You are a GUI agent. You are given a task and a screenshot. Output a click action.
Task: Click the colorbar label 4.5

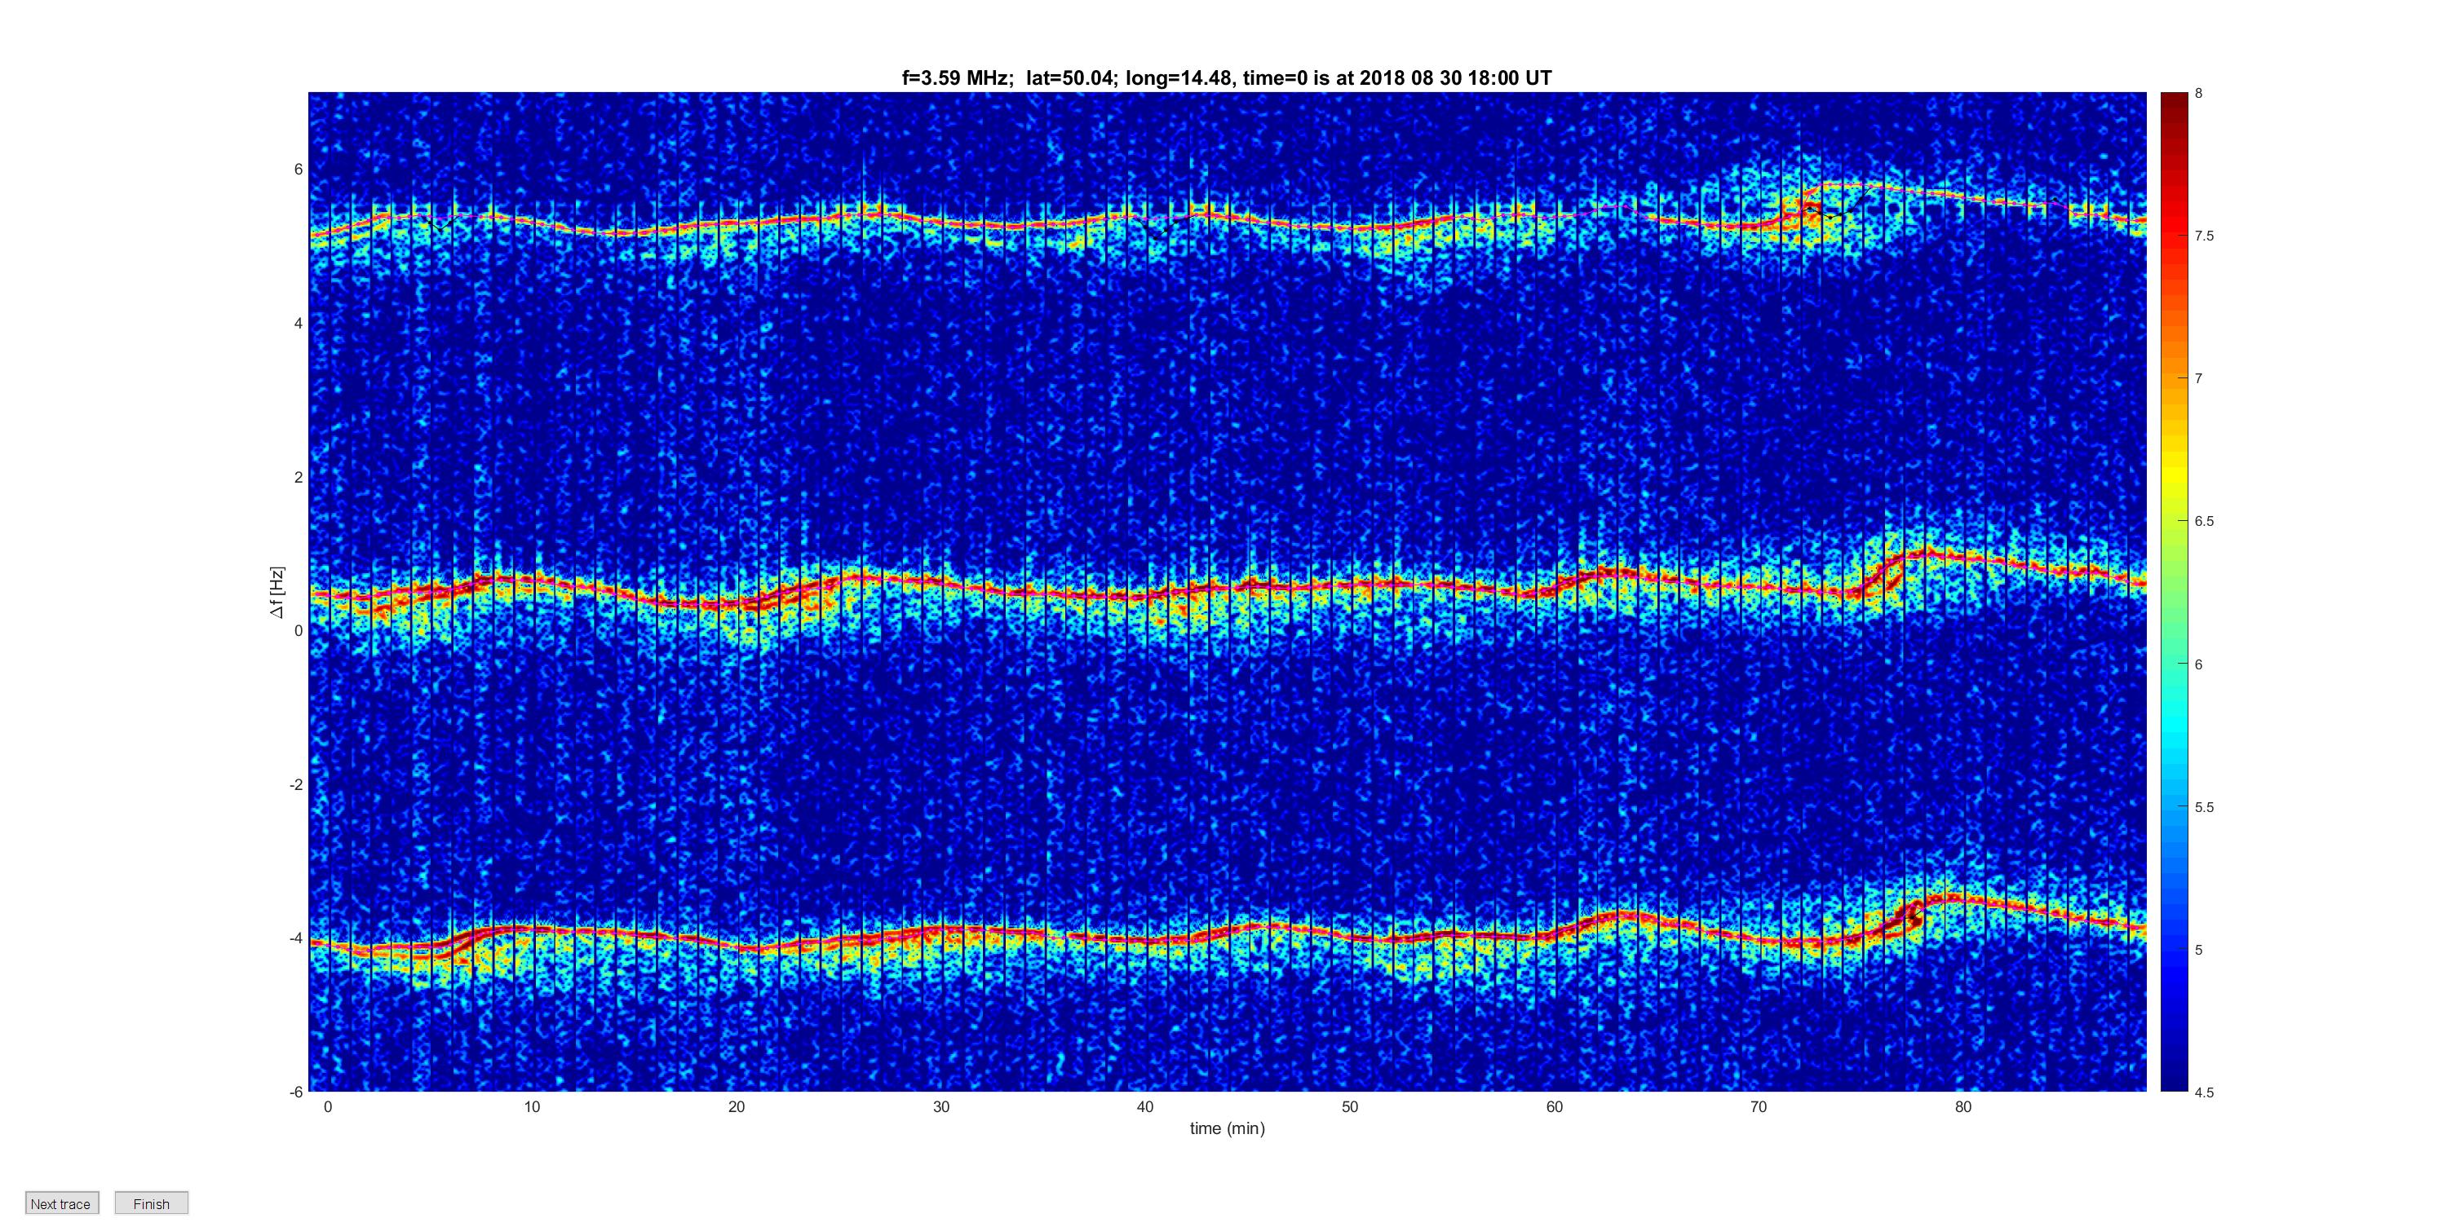2204,1092
